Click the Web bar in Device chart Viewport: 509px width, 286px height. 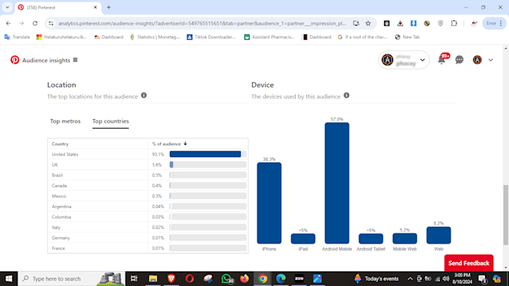click(x=439, y=235)
